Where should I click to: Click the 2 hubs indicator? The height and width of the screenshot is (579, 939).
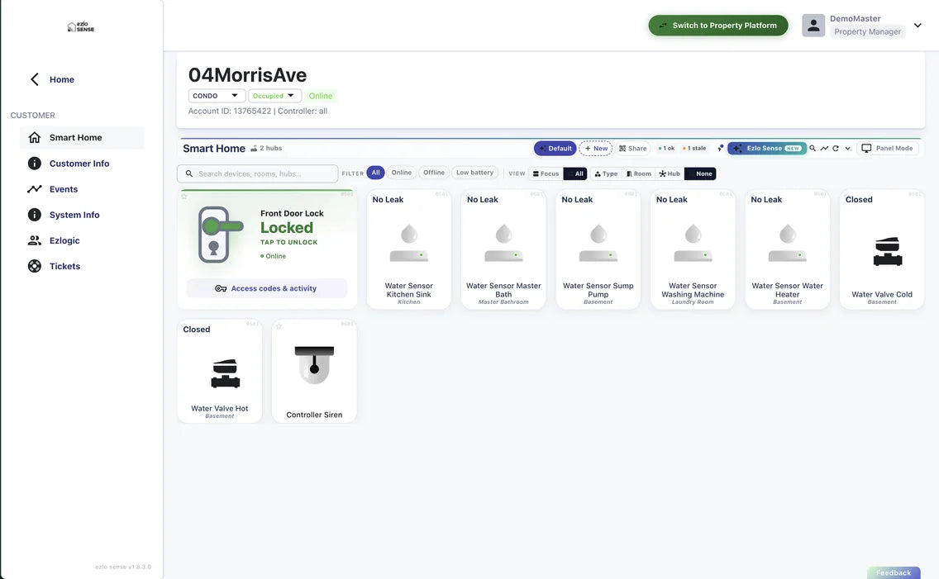click(x=266, y=149)
